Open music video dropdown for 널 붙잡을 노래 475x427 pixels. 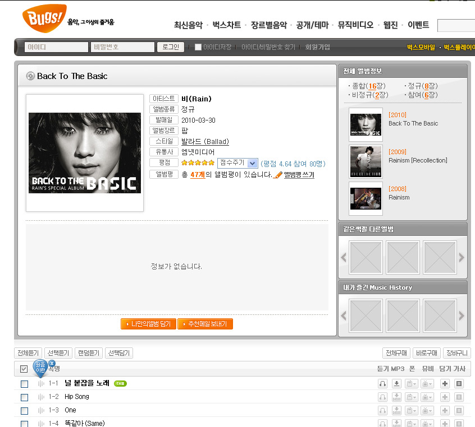pyautogui.click(x=428, y=383)
